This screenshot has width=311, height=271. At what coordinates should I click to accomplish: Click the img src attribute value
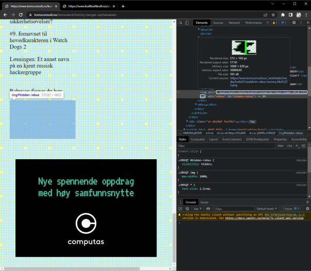[262, 92]
